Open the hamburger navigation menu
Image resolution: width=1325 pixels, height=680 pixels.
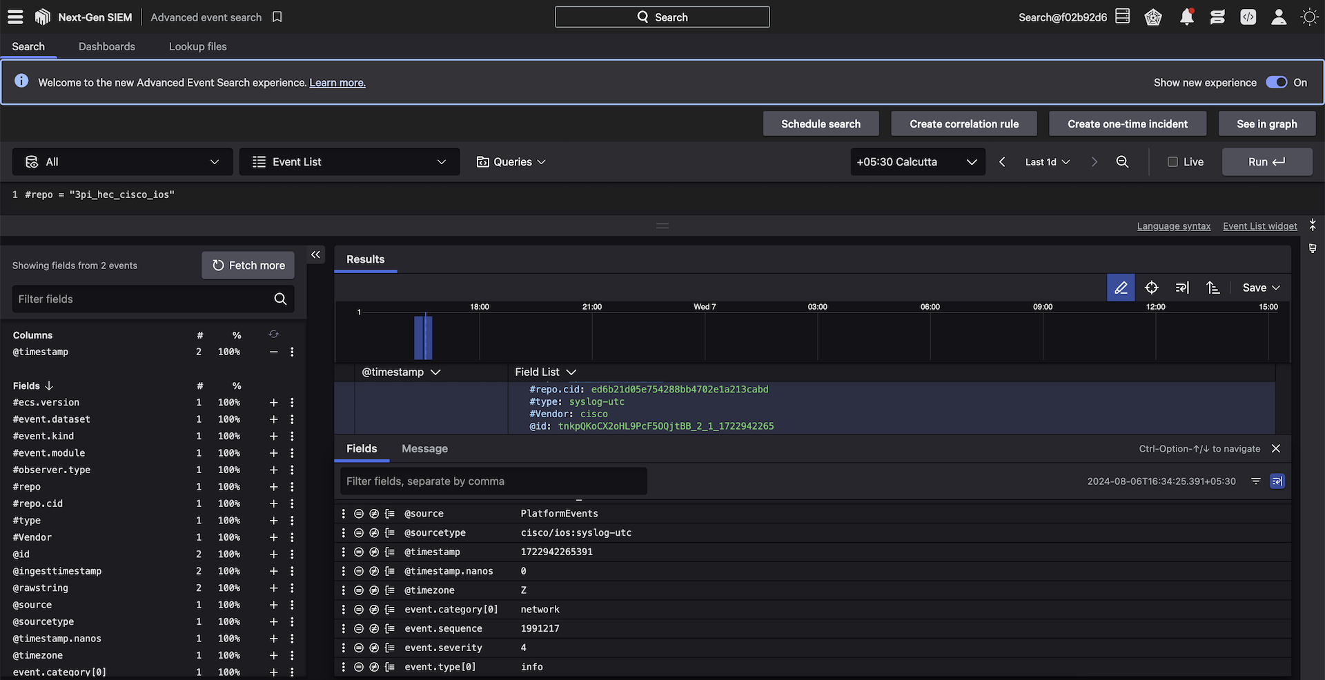click(x=15, y=17)
